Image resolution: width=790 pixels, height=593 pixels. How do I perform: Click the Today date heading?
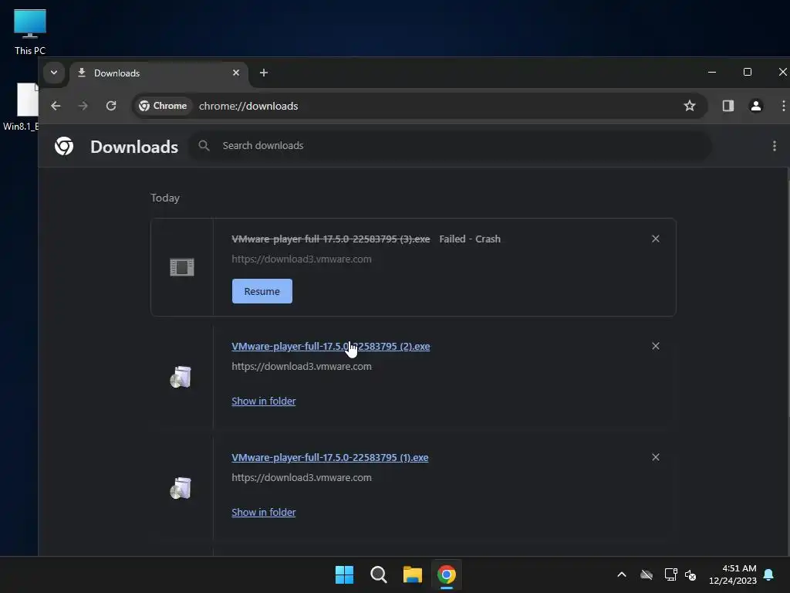pos(165,198)
